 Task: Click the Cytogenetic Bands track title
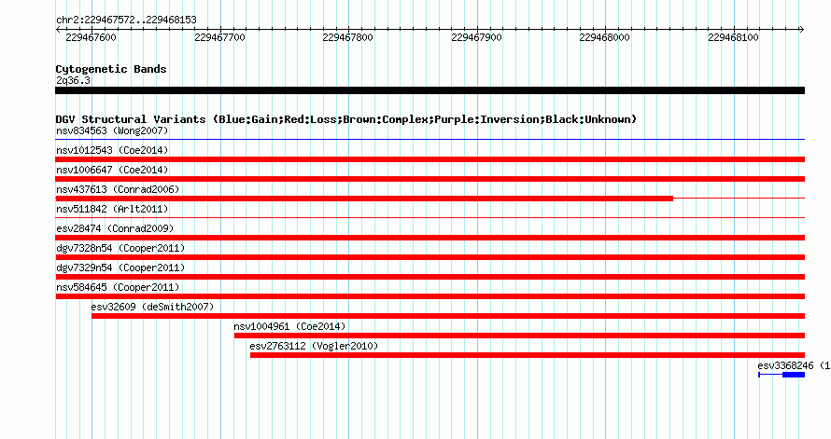(x=111, y=69)
